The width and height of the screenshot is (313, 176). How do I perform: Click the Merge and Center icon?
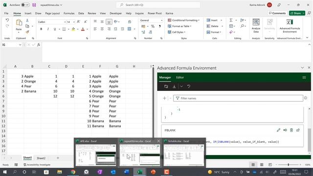point(130,29)
